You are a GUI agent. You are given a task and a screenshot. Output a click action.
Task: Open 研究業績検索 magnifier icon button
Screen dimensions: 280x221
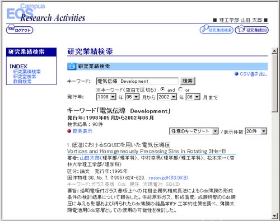(x=216, y=30)
